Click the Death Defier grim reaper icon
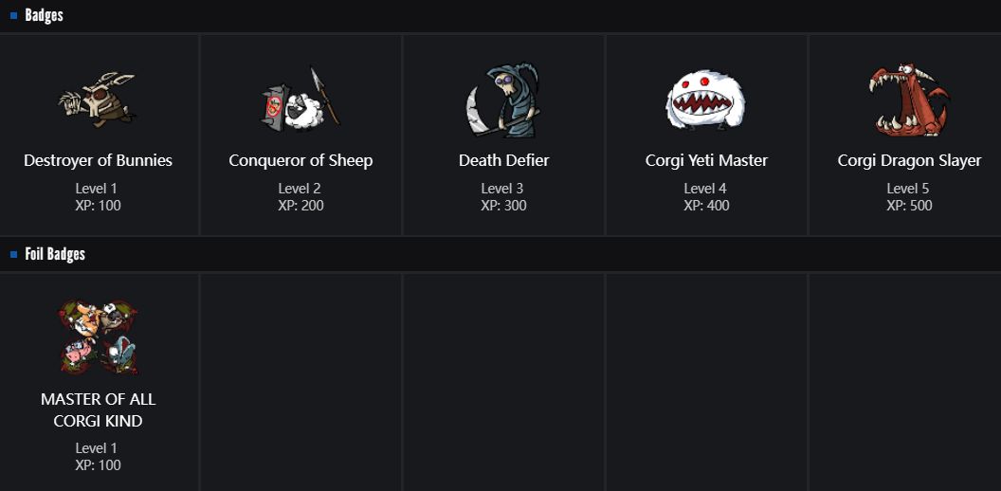 (503, 100)
